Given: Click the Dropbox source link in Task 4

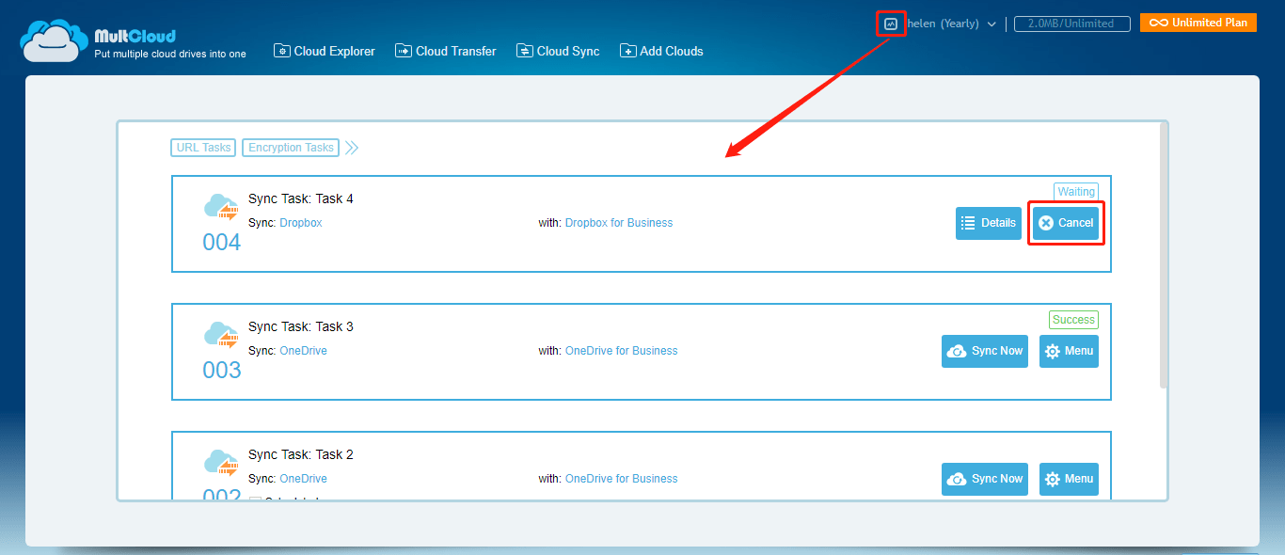Looking at the screenshot, I should click(x=301, y=223).
